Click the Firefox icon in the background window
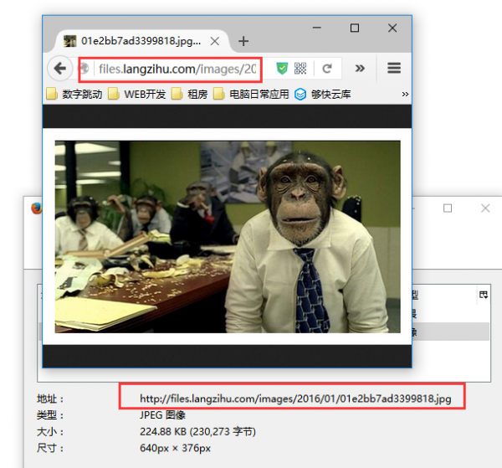The height and width of the screenshot is (468, 502). click(x=36, y=208)
